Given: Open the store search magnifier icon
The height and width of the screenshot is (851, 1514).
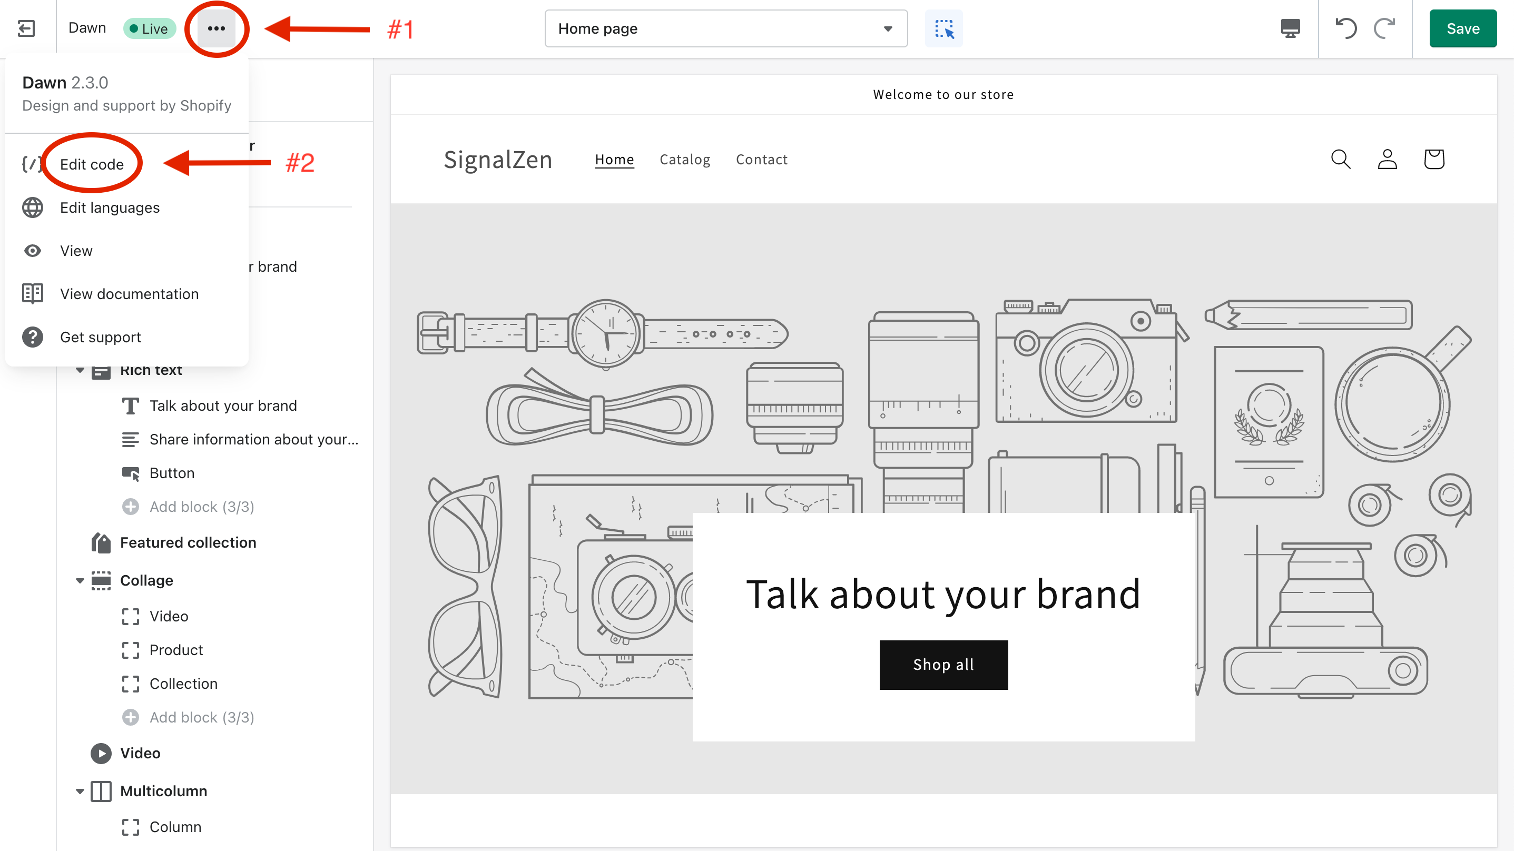Looking at the screenshot, I should click(x=1341, y=159).
